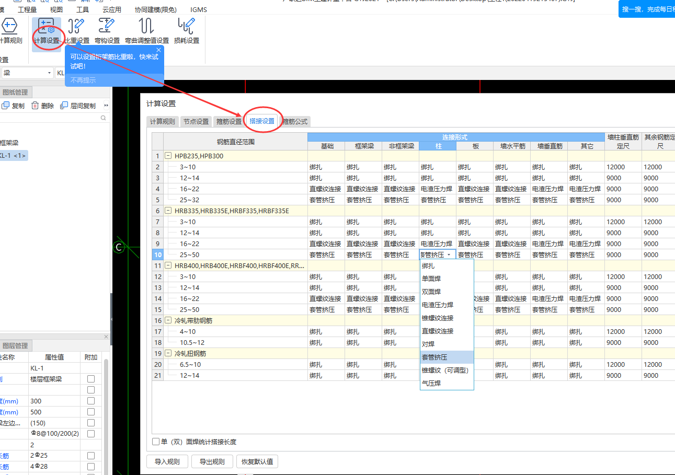Enable 单(双)面焊统计搭接长度 checkbox
This screenshot has height=475, width=675.
[156, 442]
